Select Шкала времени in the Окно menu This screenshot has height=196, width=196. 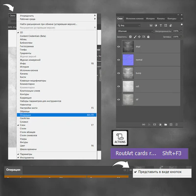(57, 149)
